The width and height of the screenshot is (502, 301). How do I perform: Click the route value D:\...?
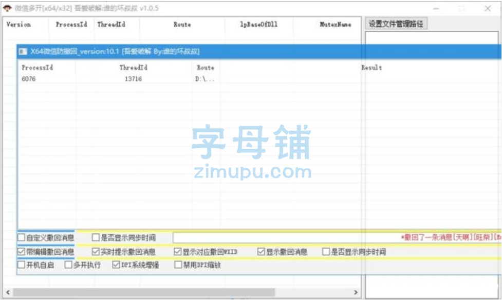point(205,79)
